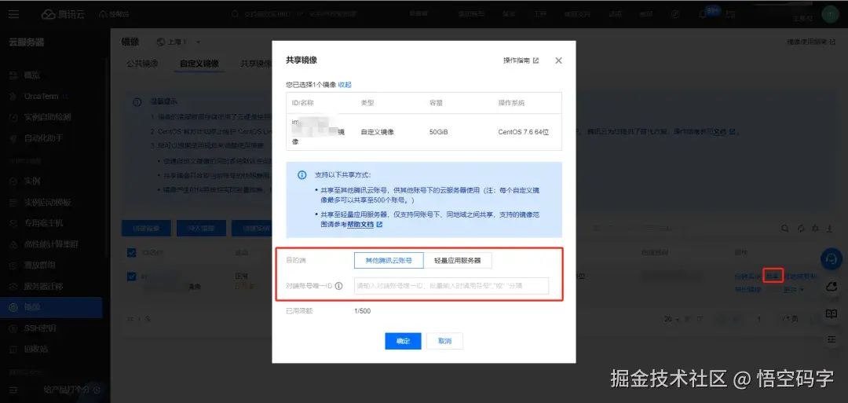
Task: Switch to 自定义镜像 tab
Action: [199, 64]
